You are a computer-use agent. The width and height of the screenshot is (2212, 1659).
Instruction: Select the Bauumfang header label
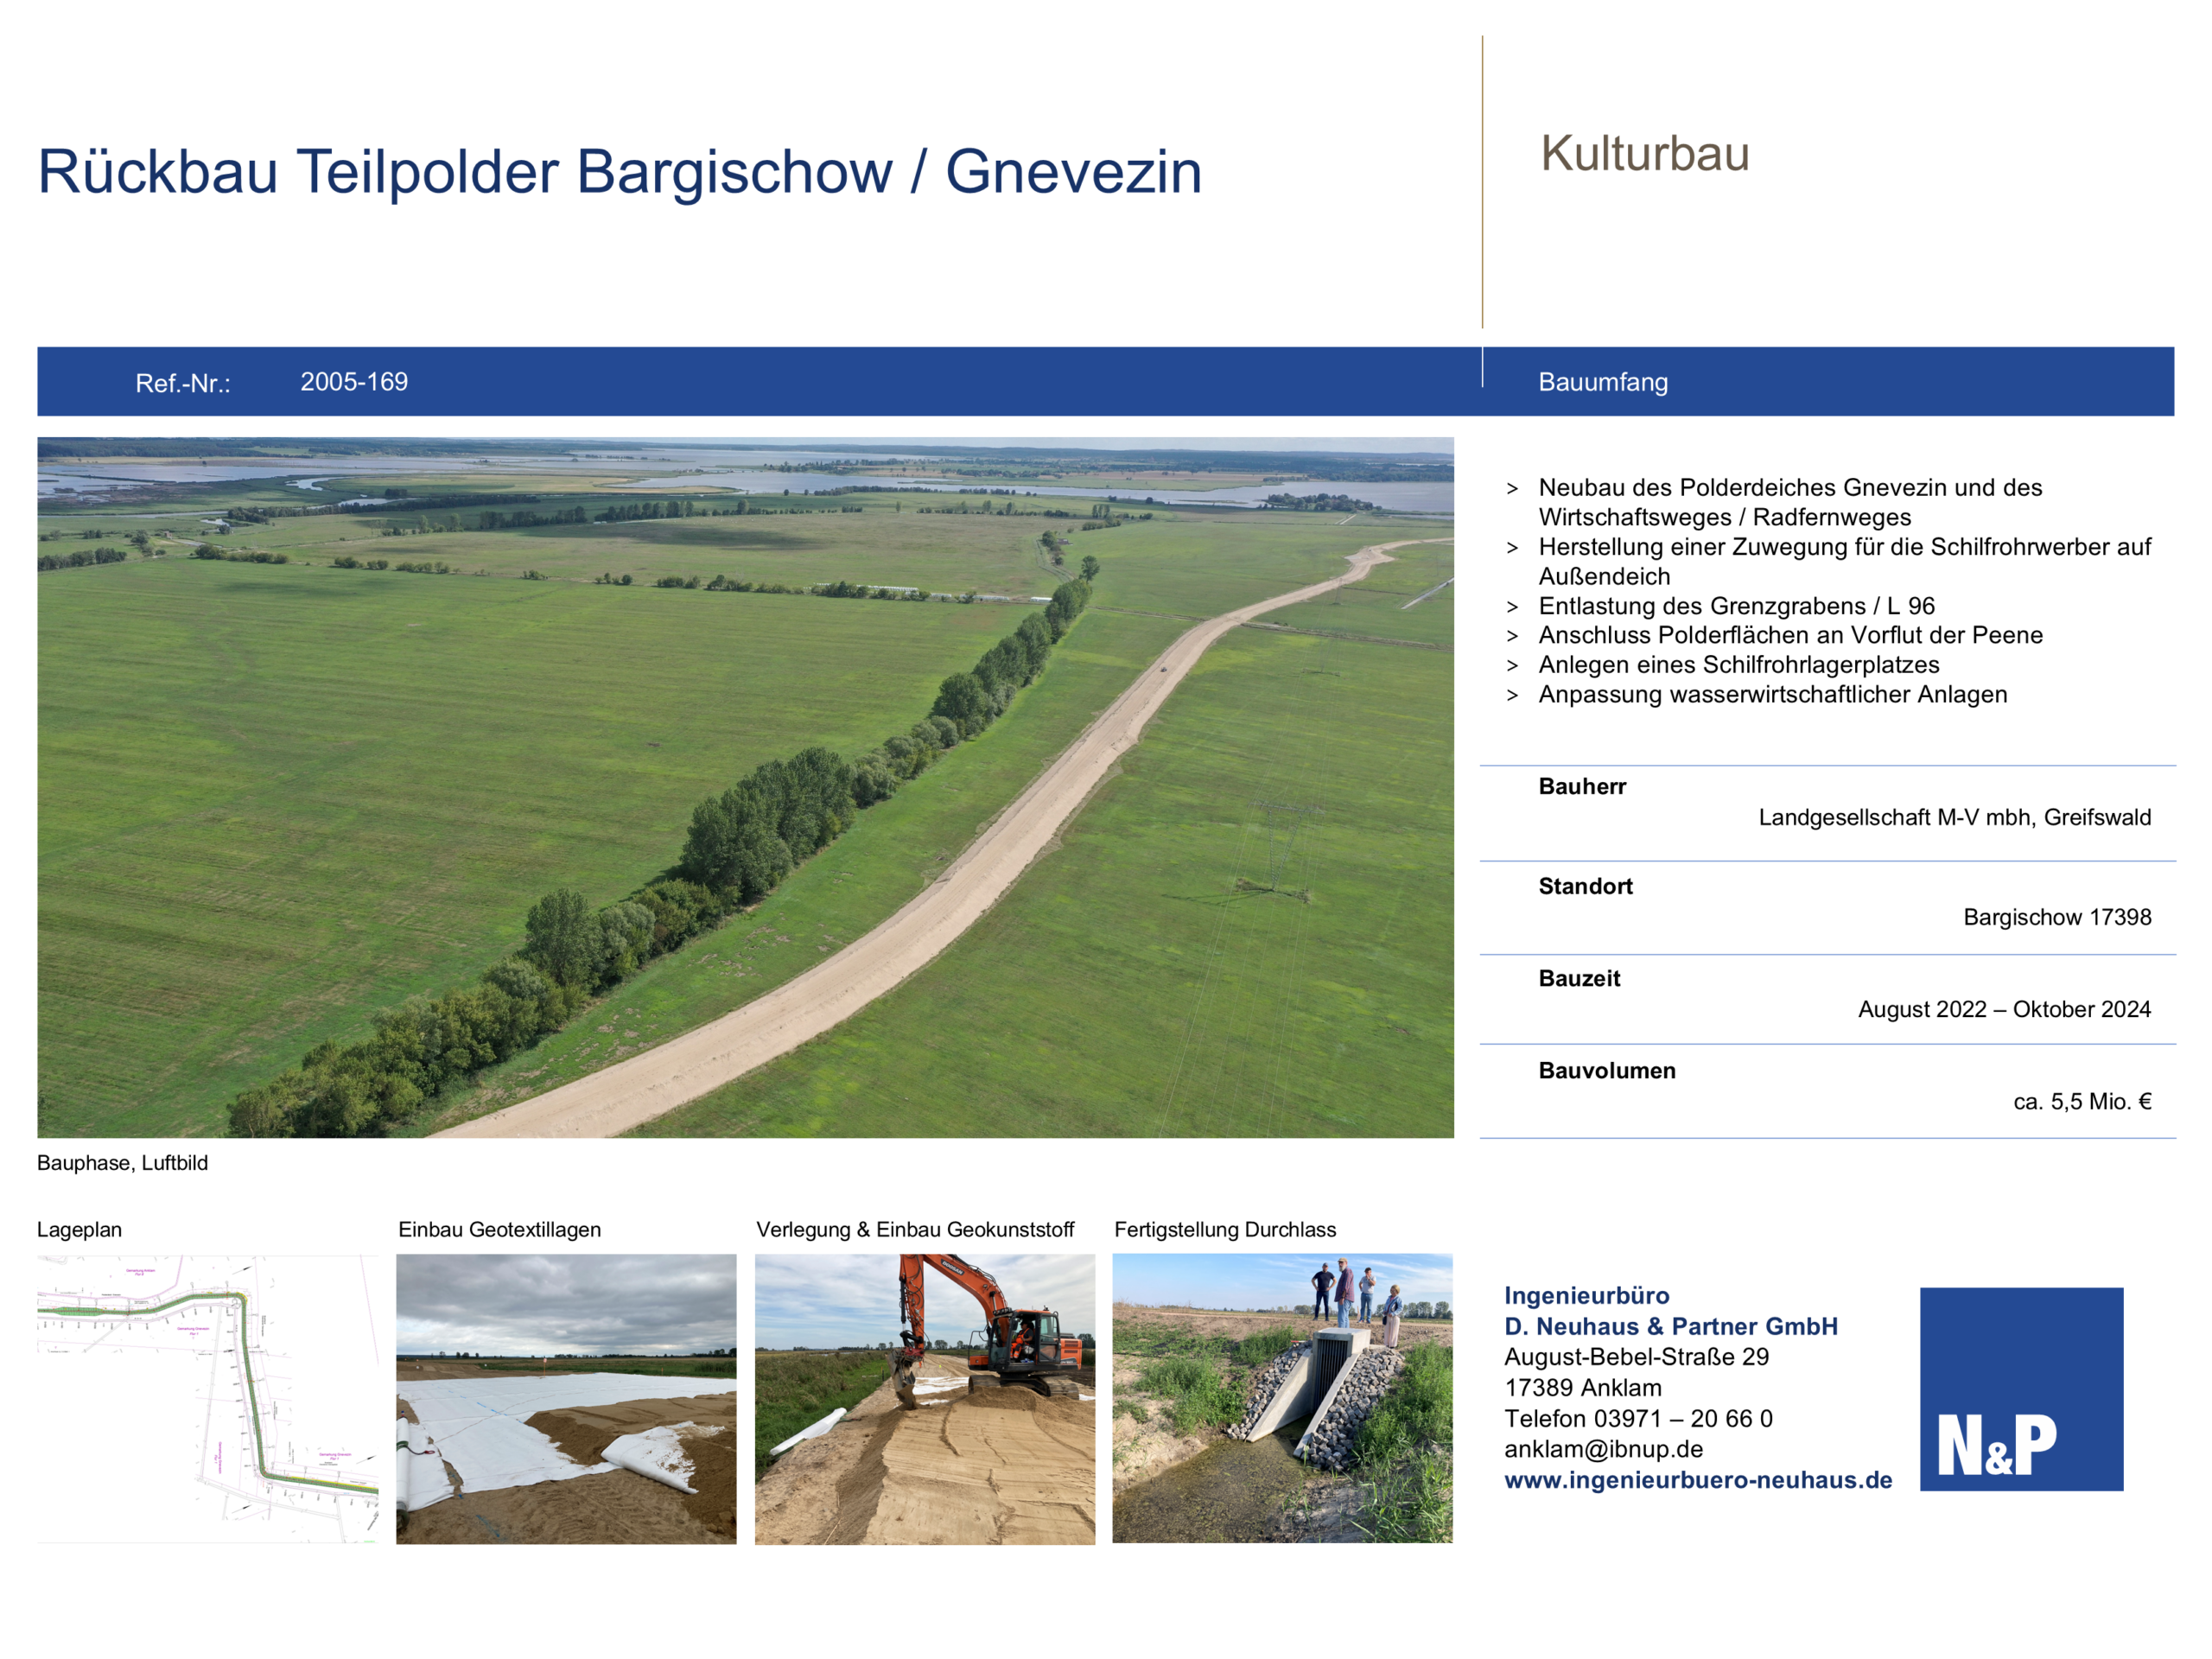coord(1602,382)
